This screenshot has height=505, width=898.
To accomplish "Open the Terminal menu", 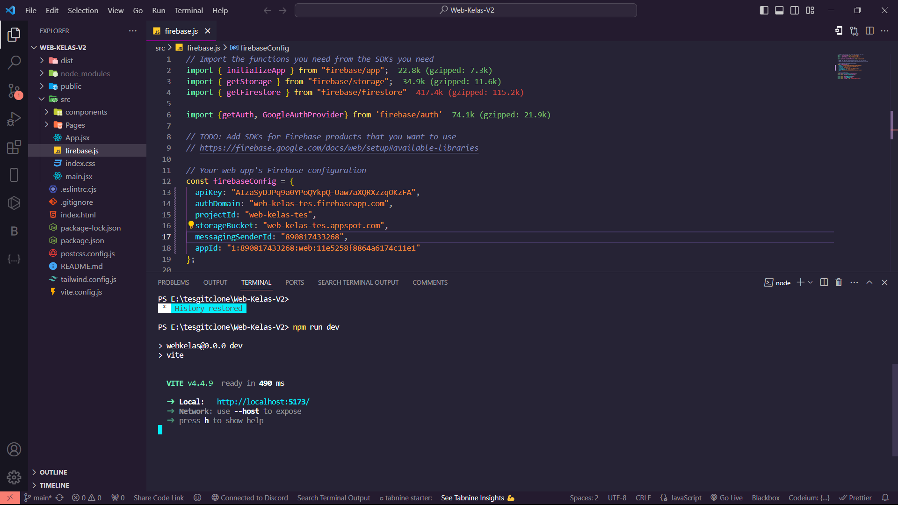I will click(188, 10).
